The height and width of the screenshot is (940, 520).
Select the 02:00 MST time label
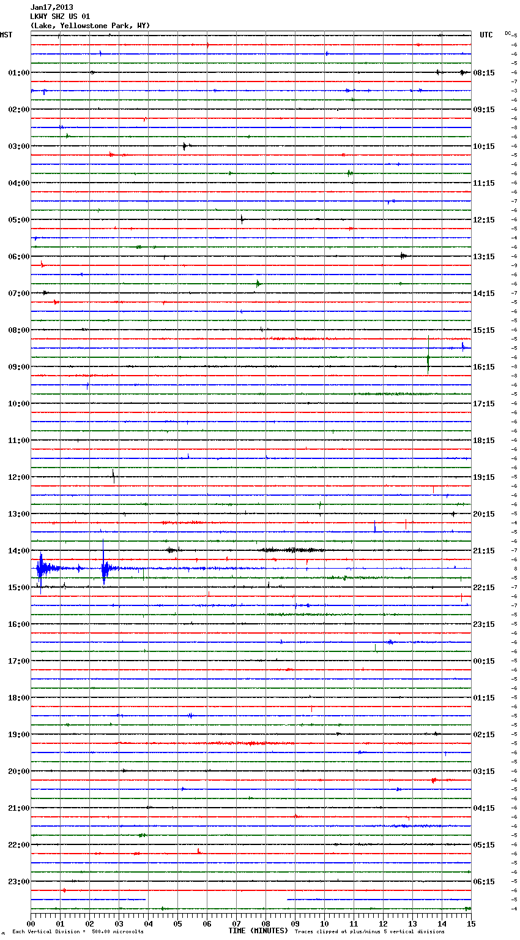(x=19, y=110)
